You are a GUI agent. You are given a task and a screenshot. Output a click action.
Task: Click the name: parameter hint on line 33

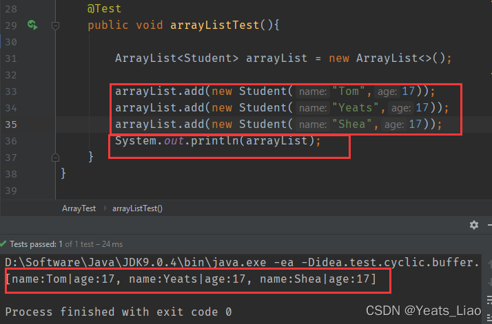pos(313,91)
